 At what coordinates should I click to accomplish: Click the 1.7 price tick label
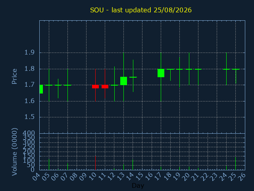tap(29, 85)
